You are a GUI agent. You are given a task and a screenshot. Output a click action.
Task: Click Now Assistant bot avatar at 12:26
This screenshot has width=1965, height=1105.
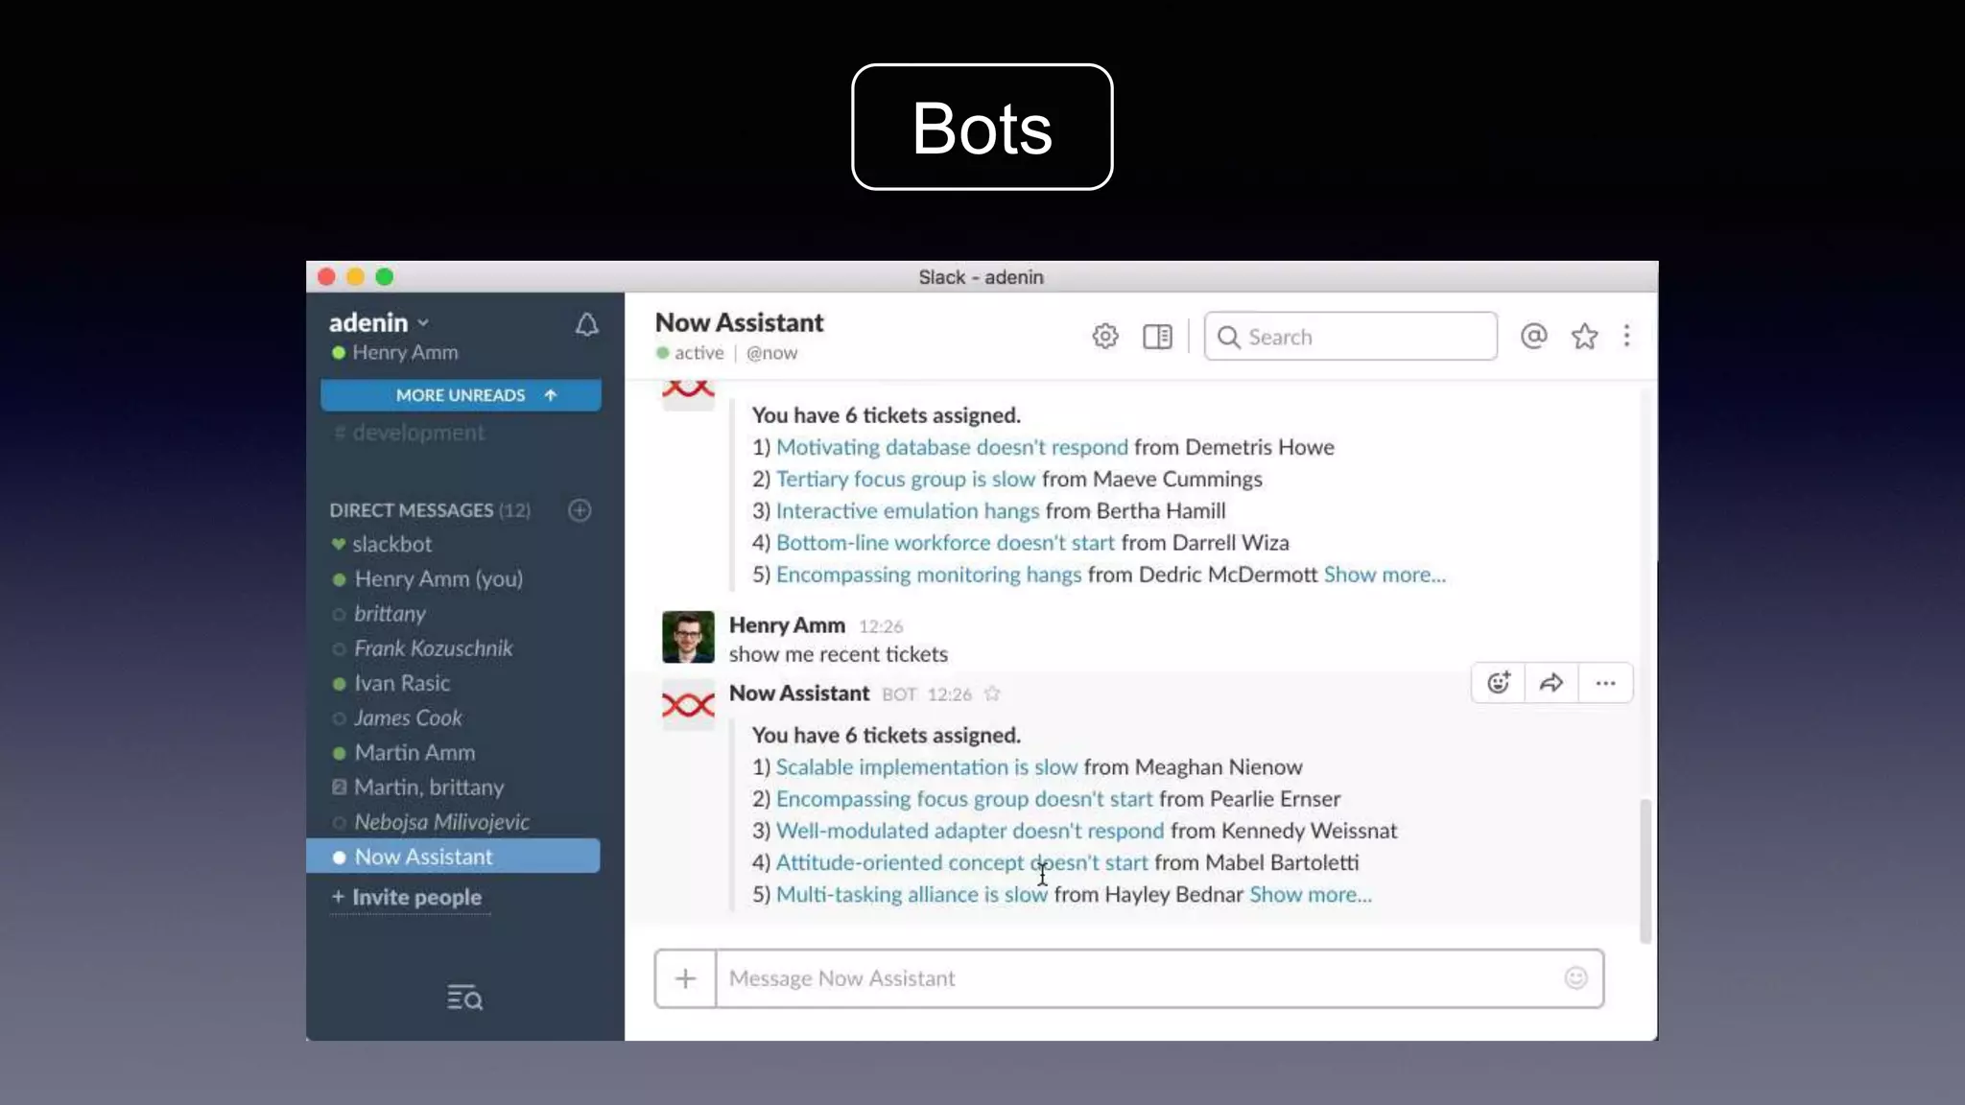coord(688,706)
